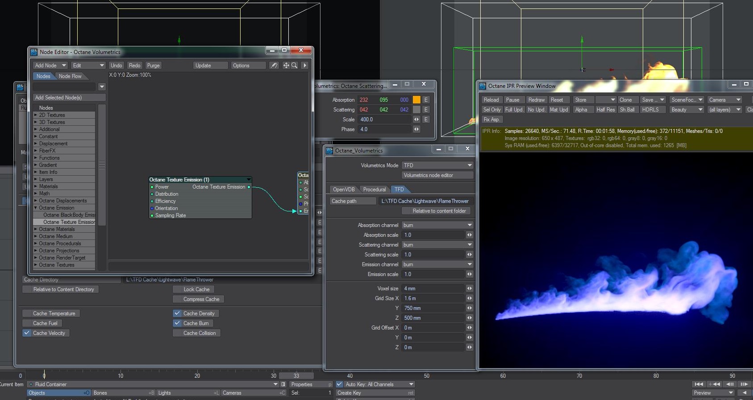Open the Volumetrics Mode dropdown

click(437, 165)
